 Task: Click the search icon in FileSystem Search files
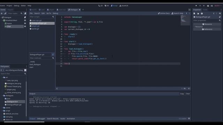(x=25, y=74)
